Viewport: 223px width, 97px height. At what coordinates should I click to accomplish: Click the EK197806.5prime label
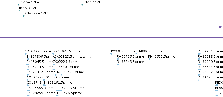click(40, 57)
